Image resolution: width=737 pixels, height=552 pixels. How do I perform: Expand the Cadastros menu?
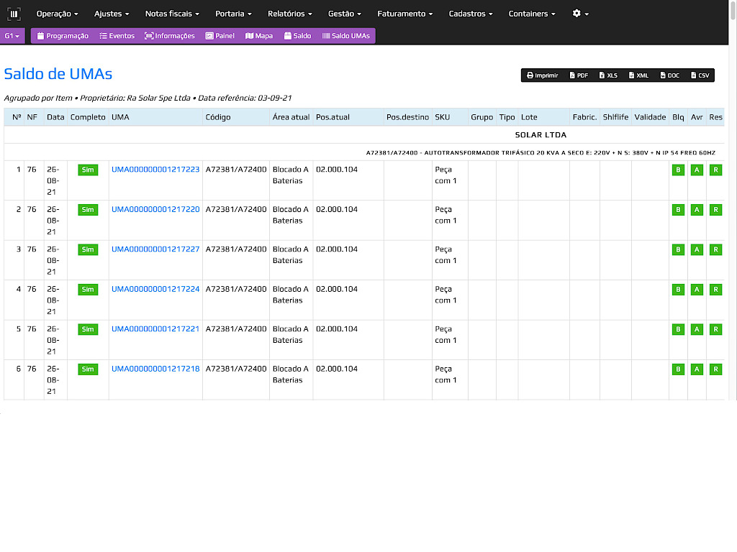coord(471,14)
